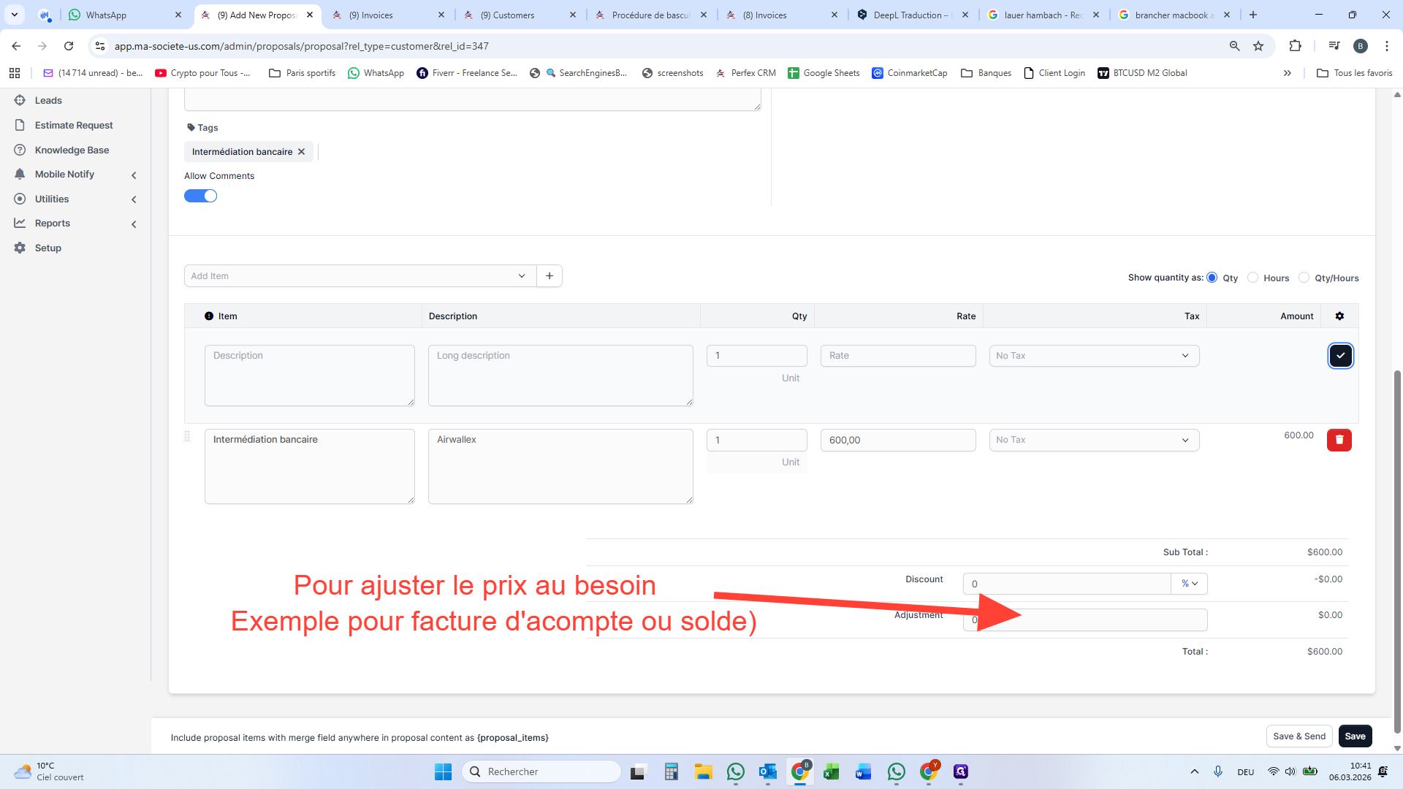Image resolution: width=1403 pixels, height=789 pixels.
Task: Select the Hours quantity radio button
Action: [1252, 278]
